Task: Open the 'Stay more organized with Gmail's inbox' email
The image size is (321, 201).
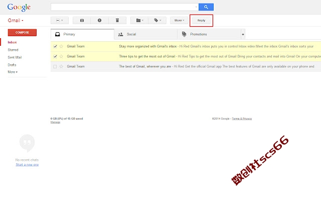Action: 186,46
